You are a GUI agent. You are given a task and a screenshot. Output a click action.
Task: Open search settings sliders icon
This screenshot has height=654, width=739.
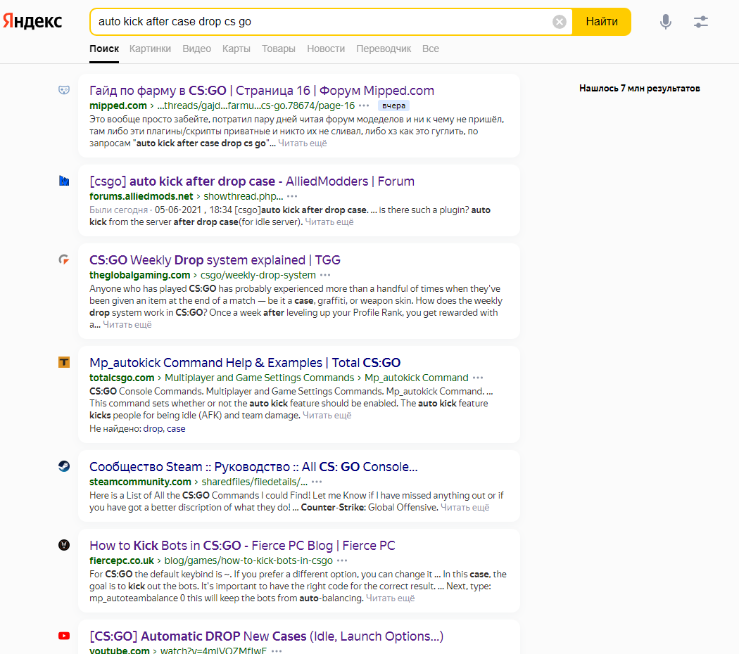700,22
